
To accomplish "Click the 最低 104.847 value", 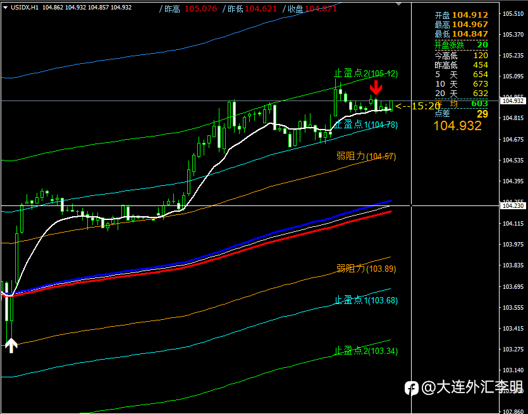I will pyautogui.click(x=461, y=34).
